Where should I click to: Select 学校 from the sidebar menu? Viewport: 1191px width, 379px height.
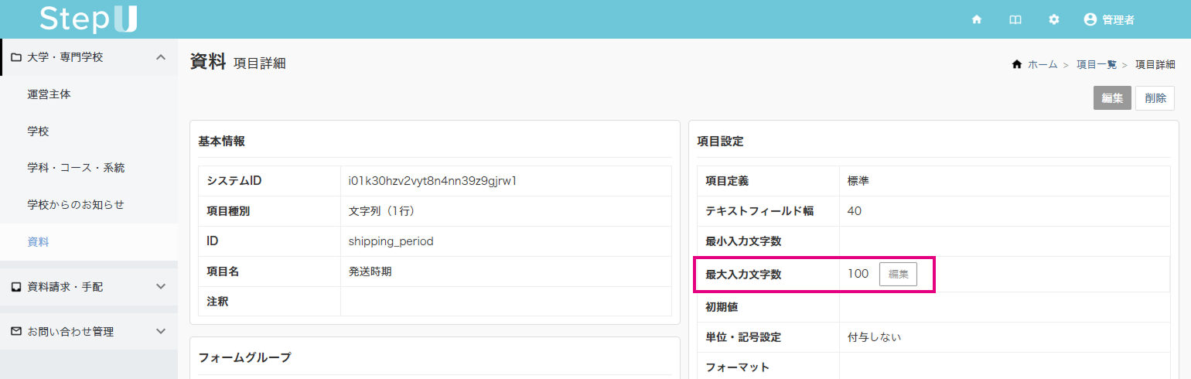click(38, 131)
